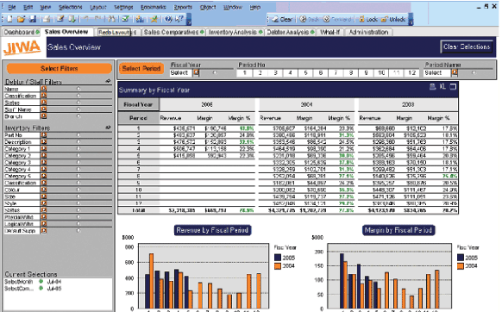Open a document with the folder icon
502x324 pixels.
[21, 19]
